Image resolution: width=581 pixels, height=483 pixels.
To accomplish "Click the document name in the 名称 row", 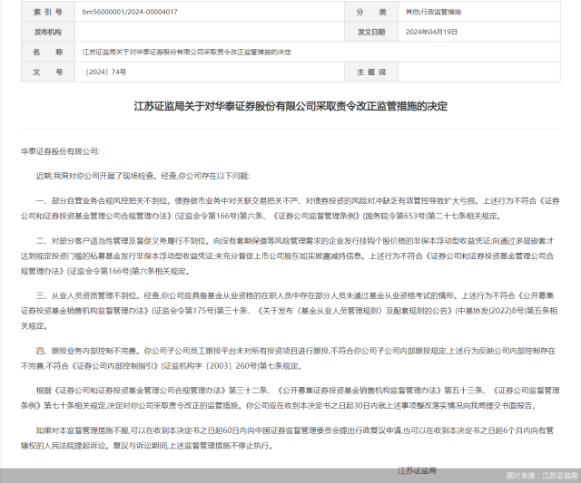I will (x=187, y=53).
